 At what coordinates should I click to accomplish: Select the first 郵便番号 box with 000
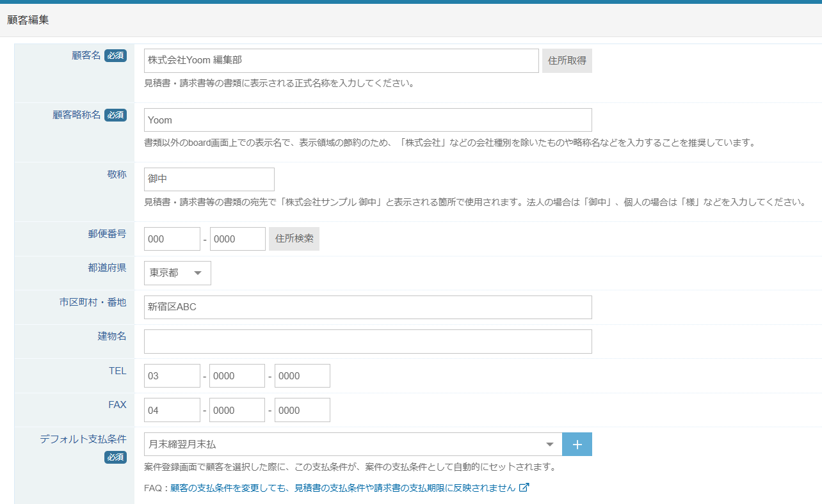172,239
